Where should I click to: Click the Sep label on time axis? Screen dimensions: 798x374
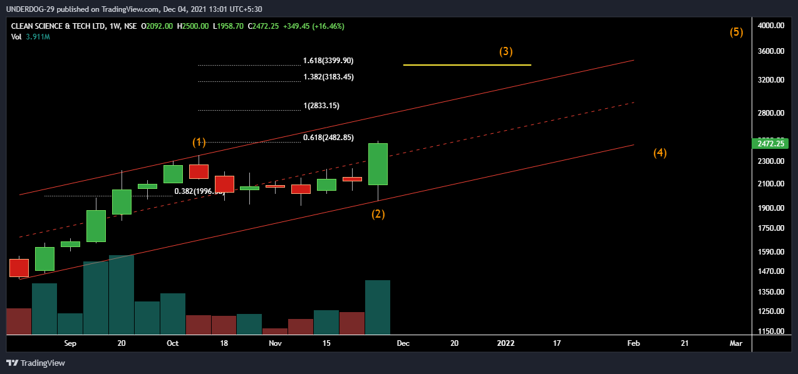[x=70, y=343]
